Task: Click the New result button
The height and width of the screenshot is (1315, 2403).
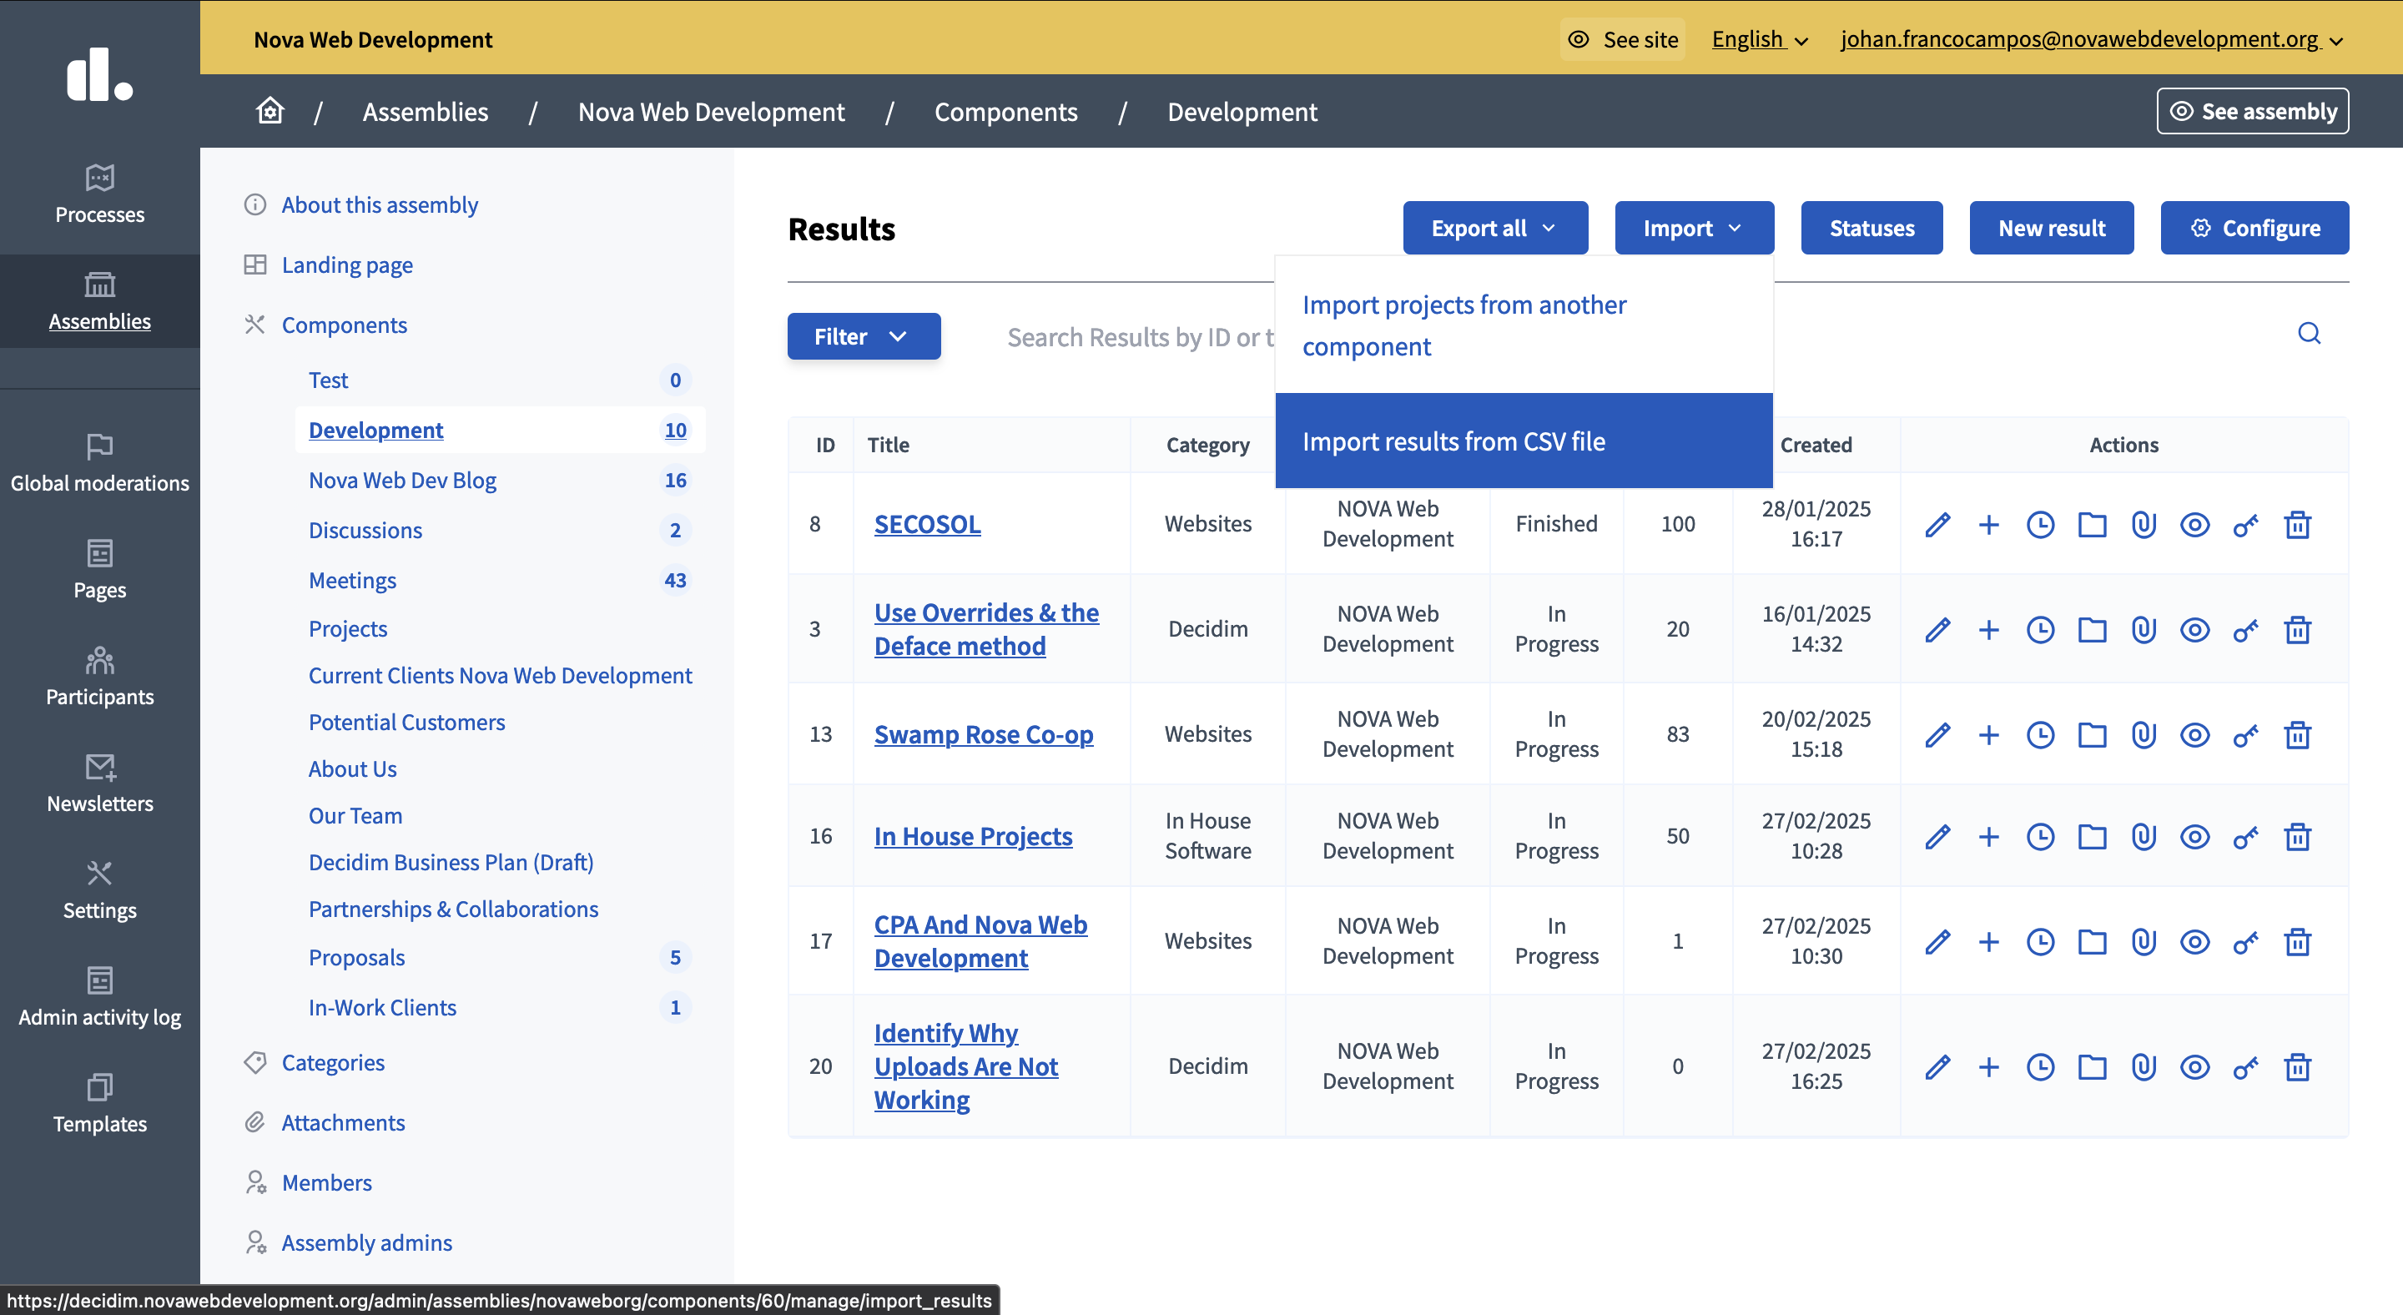Action: click(x=2050, y=229)
